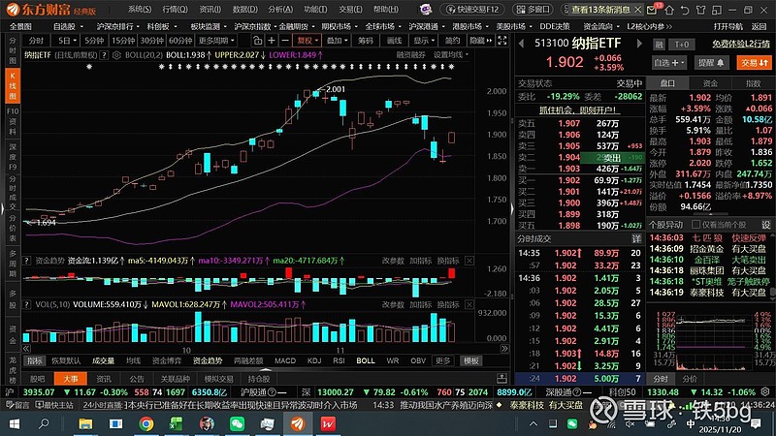This screenshot has width=776, height=436.
Task: Dismiss the 查看13条新消息 notification
Action: [638, 10]
